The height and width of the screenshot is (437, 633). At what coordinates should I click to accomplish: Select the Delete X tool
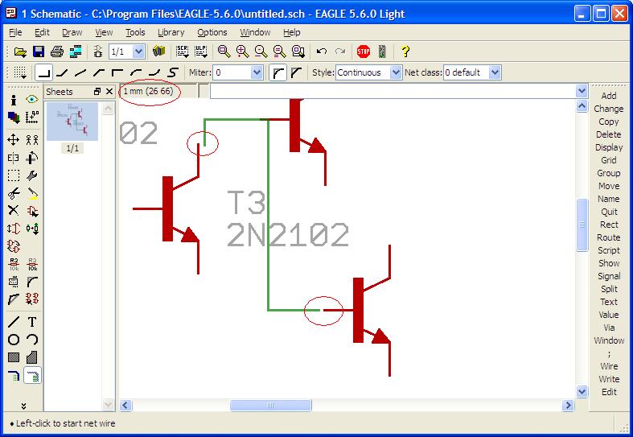14,210
